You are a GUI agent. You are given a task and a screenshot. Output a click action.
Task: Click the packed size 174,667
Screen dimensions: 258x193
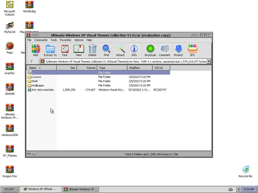[90, 90]
